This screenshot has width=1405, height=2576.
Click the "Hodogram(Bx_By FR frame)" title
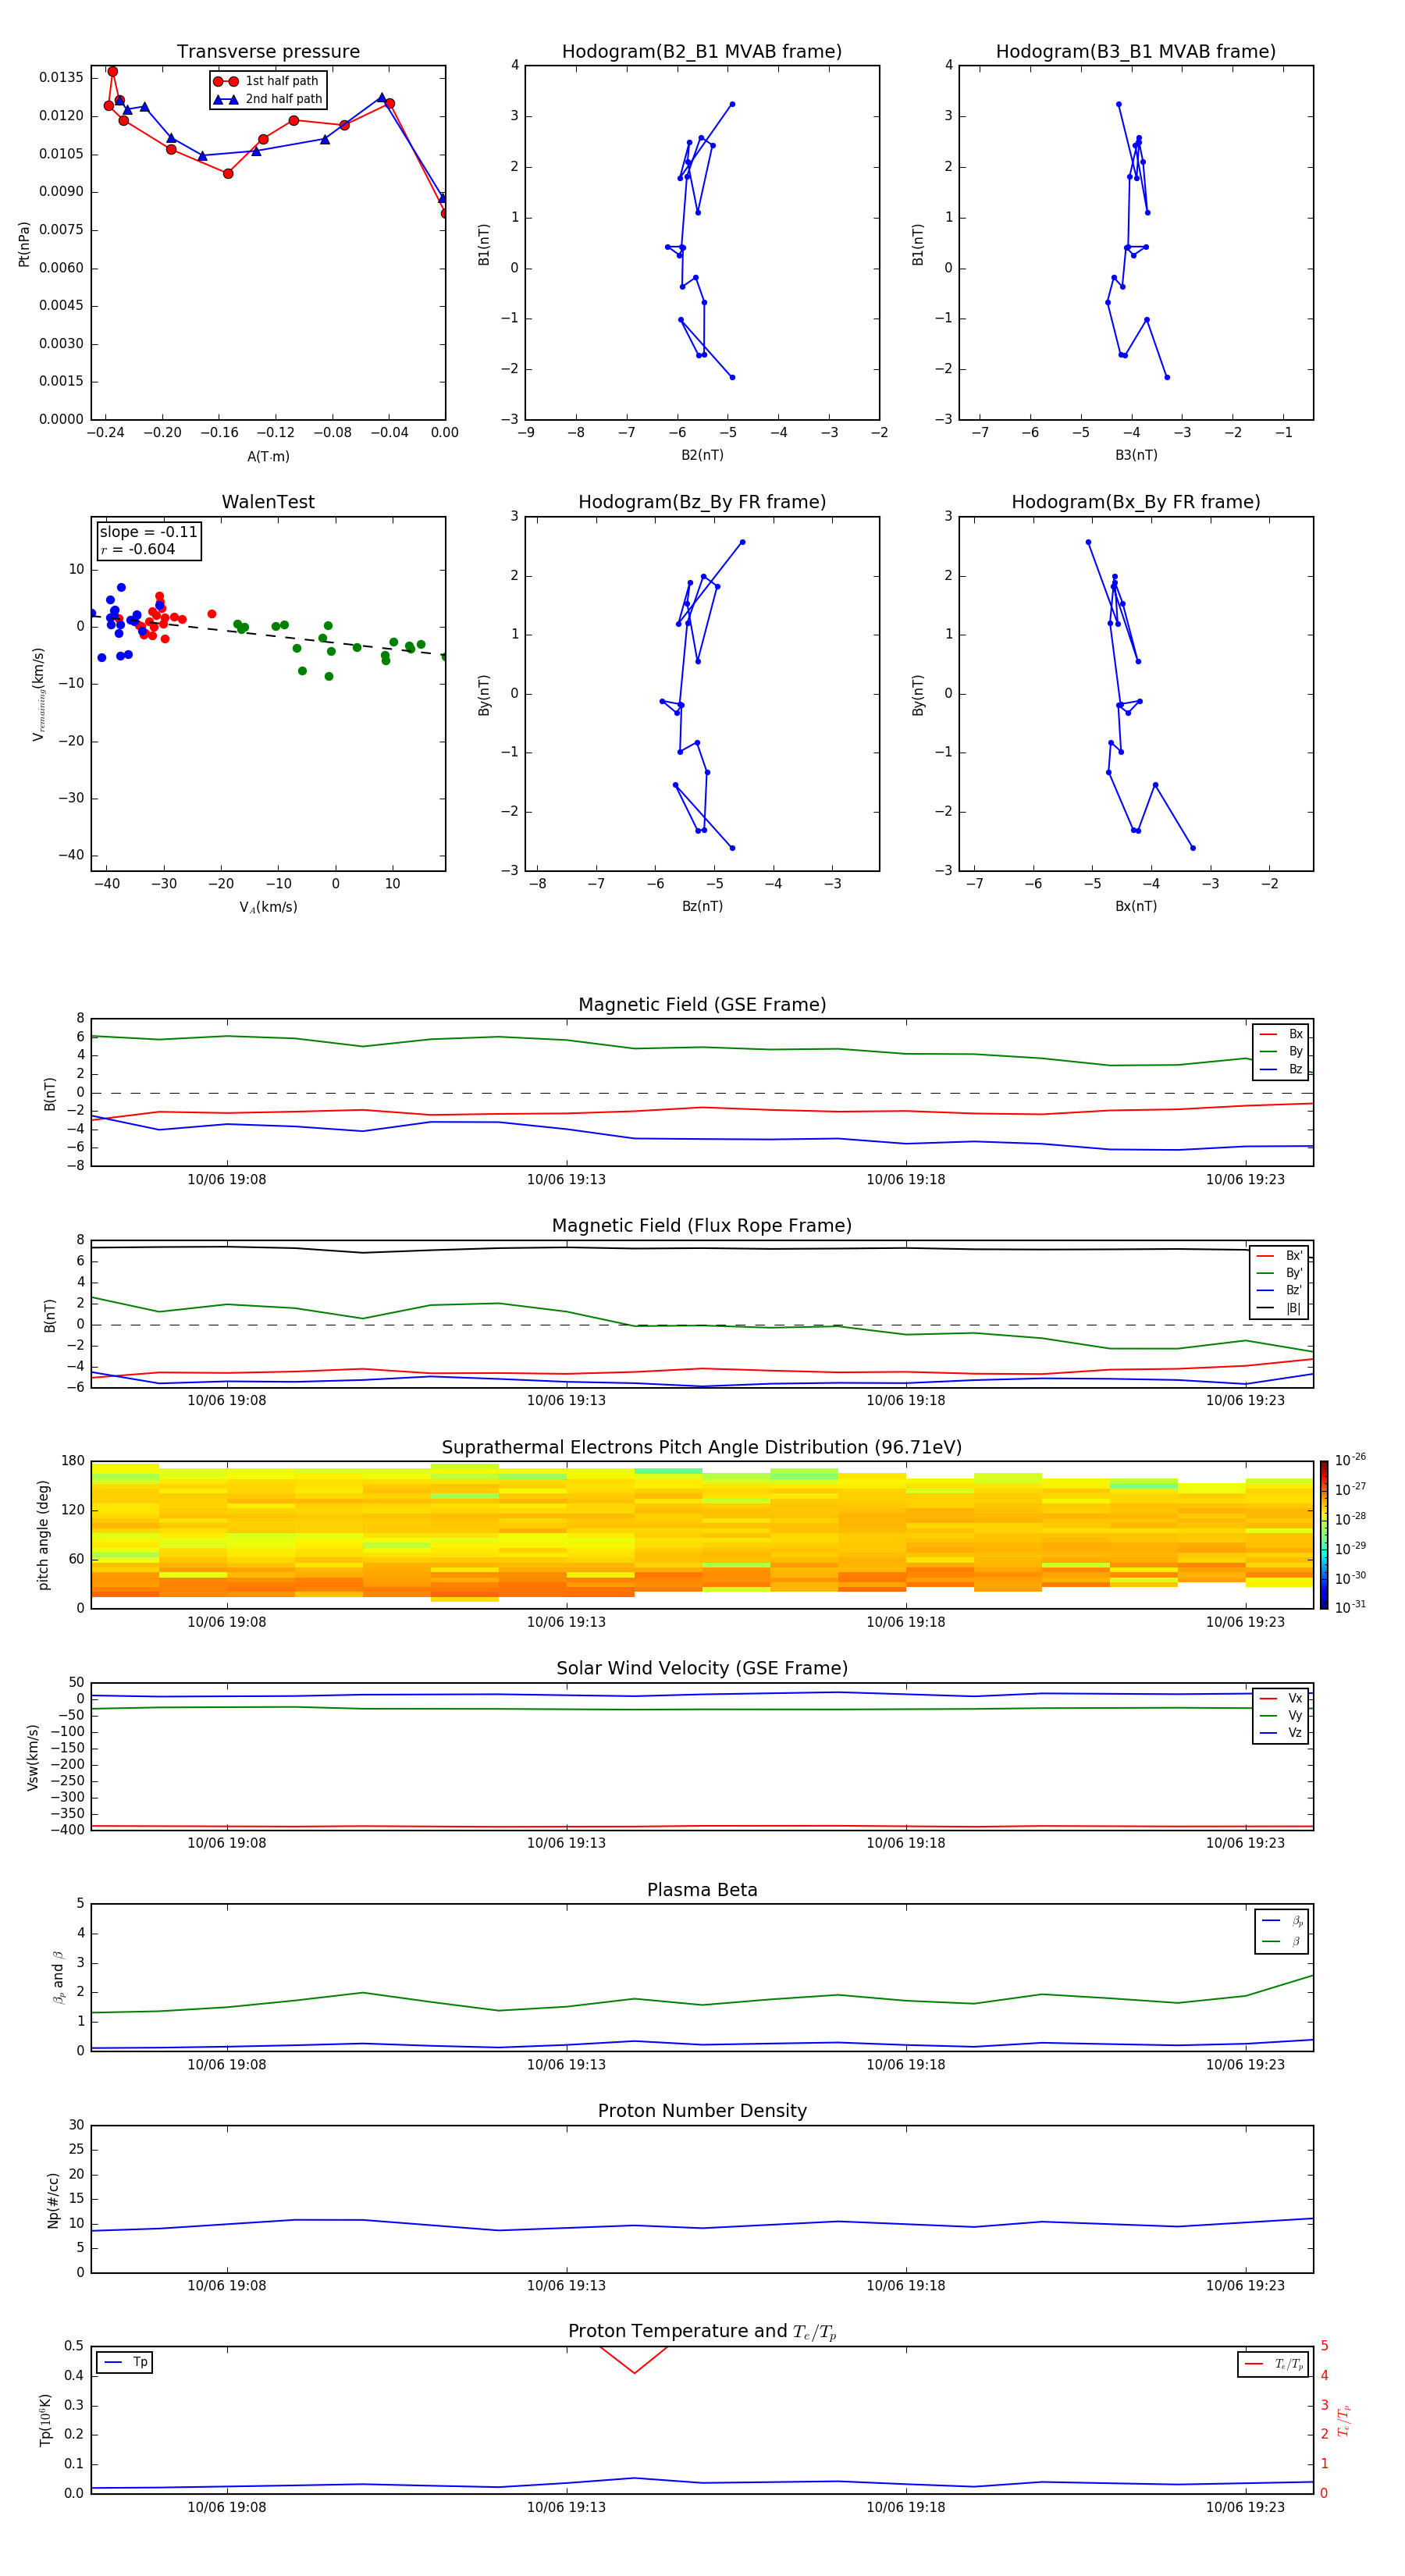coord(1136,502)
